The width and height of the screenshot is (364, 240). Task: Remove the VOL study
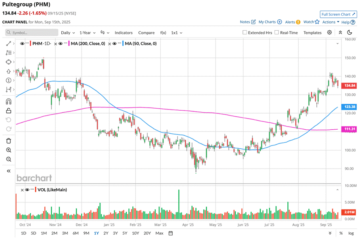point(22,190)
